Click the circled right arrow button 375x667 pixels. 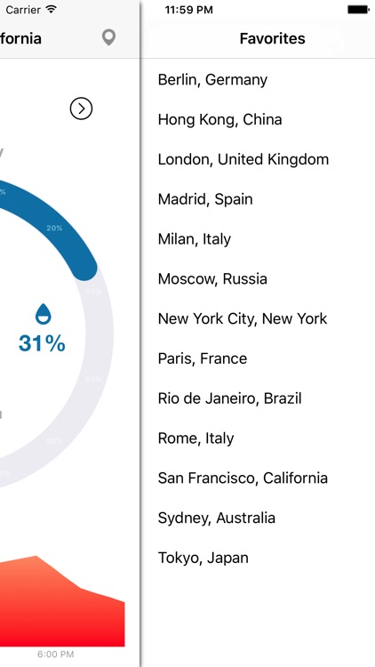point(81,108)
